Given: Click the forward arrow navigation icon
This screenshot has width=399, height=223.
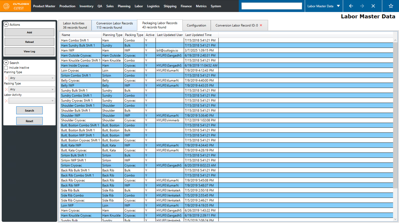Looking at the screenshot, I should pyautogui.click(x=362, y=6).
